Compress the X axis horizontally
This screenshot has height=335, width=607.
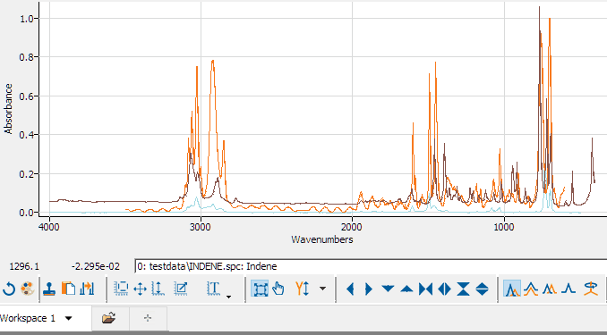(425, 289)
